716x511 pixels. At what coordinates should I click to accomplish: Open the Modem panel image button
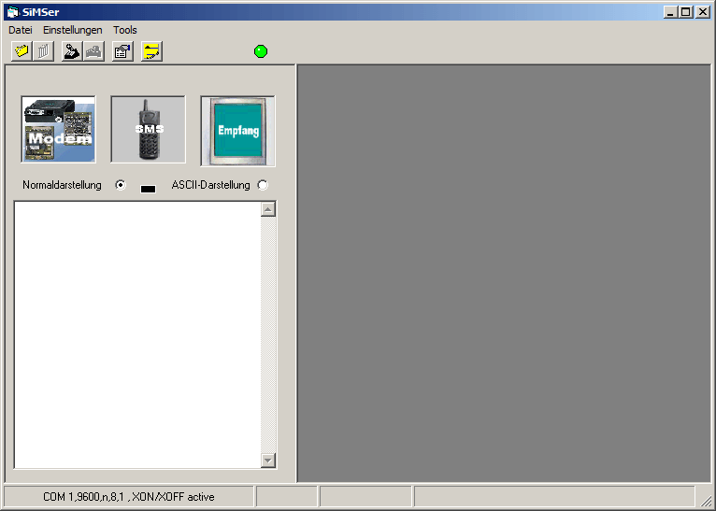[59, 130]
